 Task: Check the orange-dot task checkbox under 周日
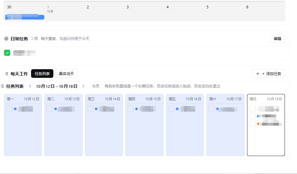(252, 124)
